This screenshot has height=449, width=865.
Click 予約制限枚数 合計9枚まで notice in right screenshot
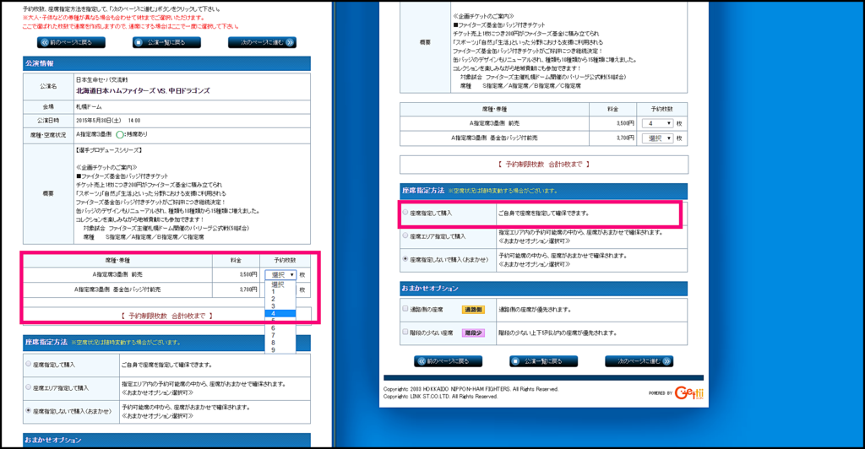(543, 165)
